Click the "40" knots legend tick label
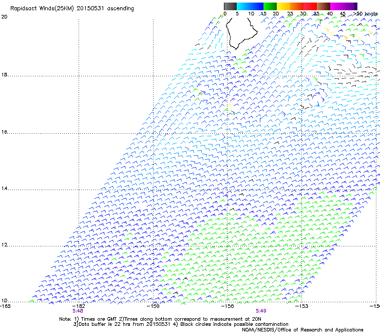 tap(330, 14)
